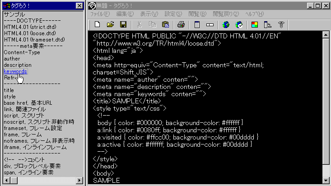Select span, インライン要素 entry
This screenshot has height=186, width=331.
pyautogui.click(x=28, y=172)
